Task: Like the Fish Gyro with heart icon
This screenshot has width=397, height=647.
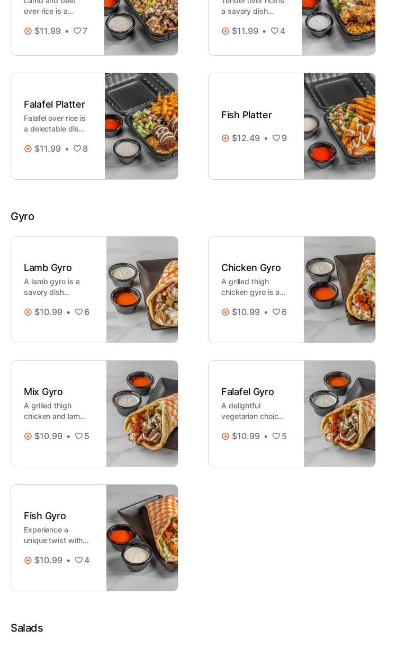Action: pos(79,560)
